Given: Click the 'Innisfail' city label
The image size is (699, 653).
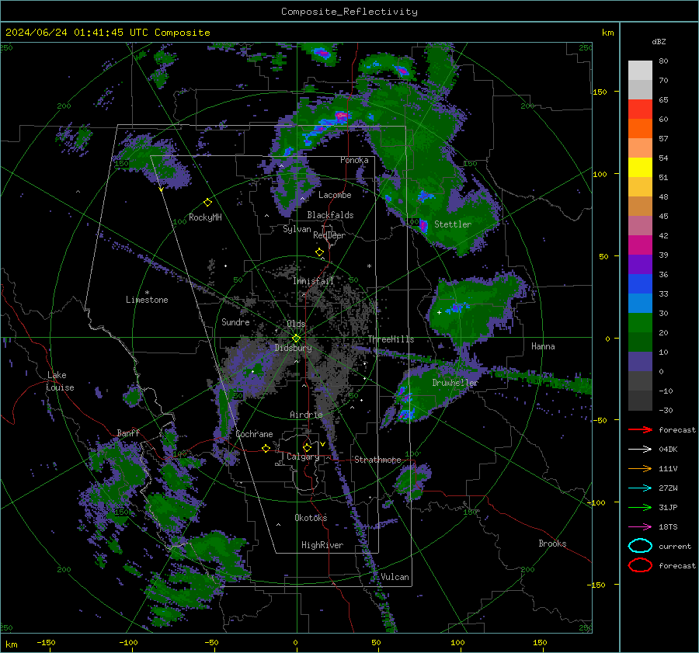Looking at the screenshot, I should point(313,281).
